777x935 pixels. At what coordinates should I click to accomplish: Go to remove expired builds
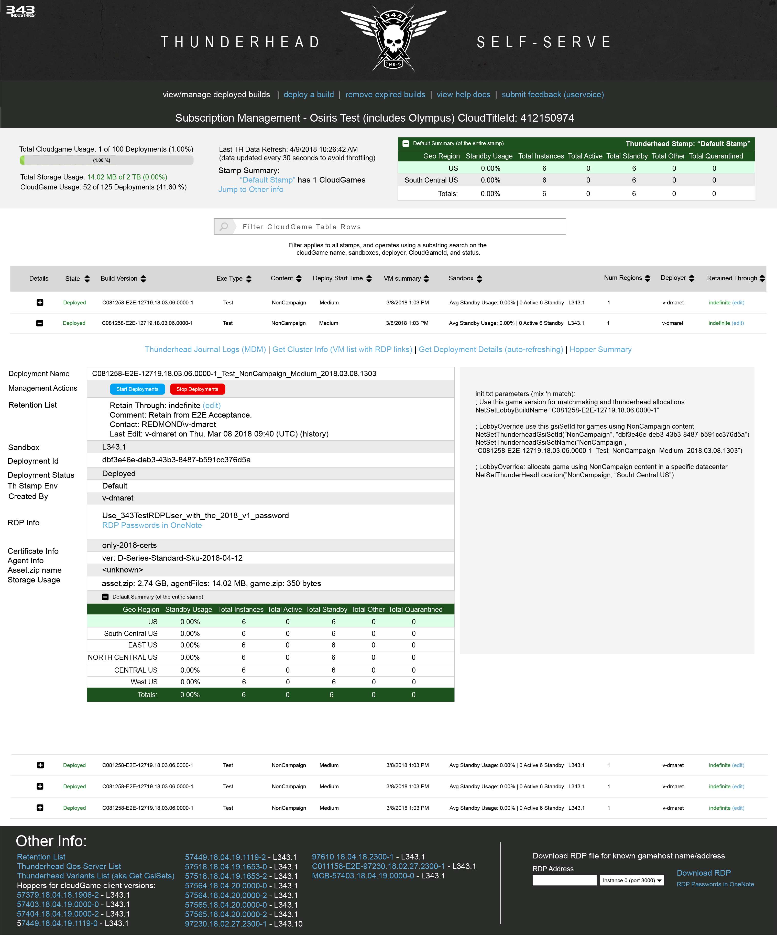tap(385, 94)
